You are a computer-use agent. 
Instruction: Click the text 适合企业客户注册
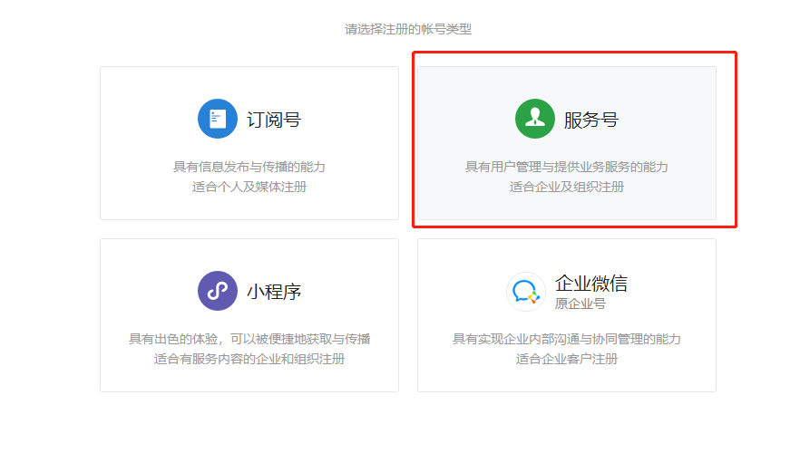(x=566, y=360)
